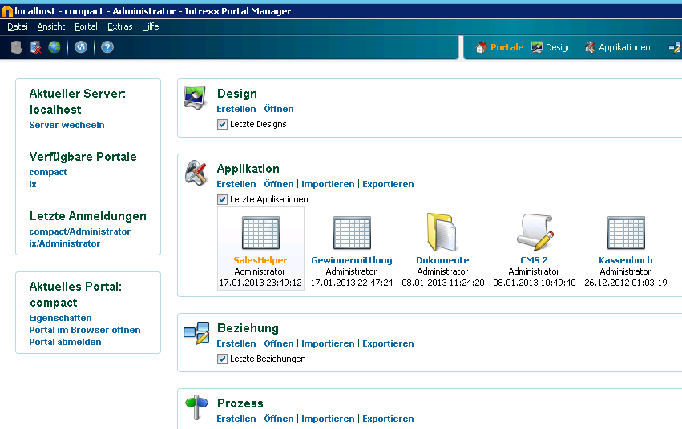The width and height of the screenshot is (682, 429).
Task: Open help question mark icon
Action: click(x=107, y=47)
